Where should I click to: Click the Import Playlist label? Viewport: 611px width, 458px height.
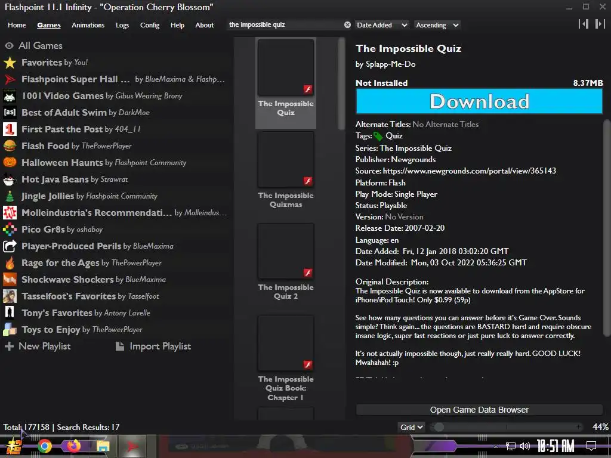point(160,346)
